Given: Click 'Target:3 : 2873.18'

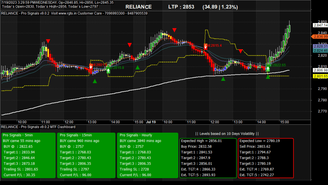Looking at the screenshot, I should pos(19,164).
